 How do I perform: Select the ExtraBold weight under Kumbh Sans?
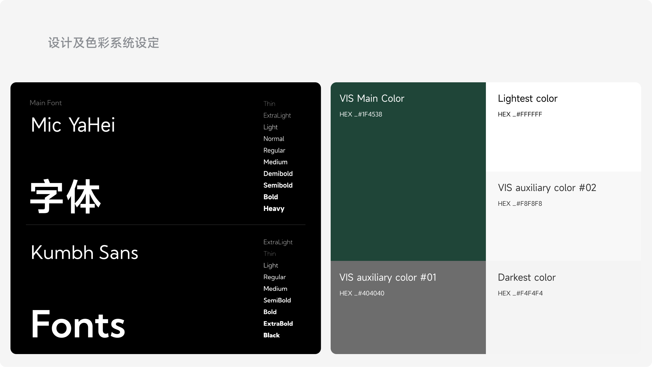[x=278, y=324]
